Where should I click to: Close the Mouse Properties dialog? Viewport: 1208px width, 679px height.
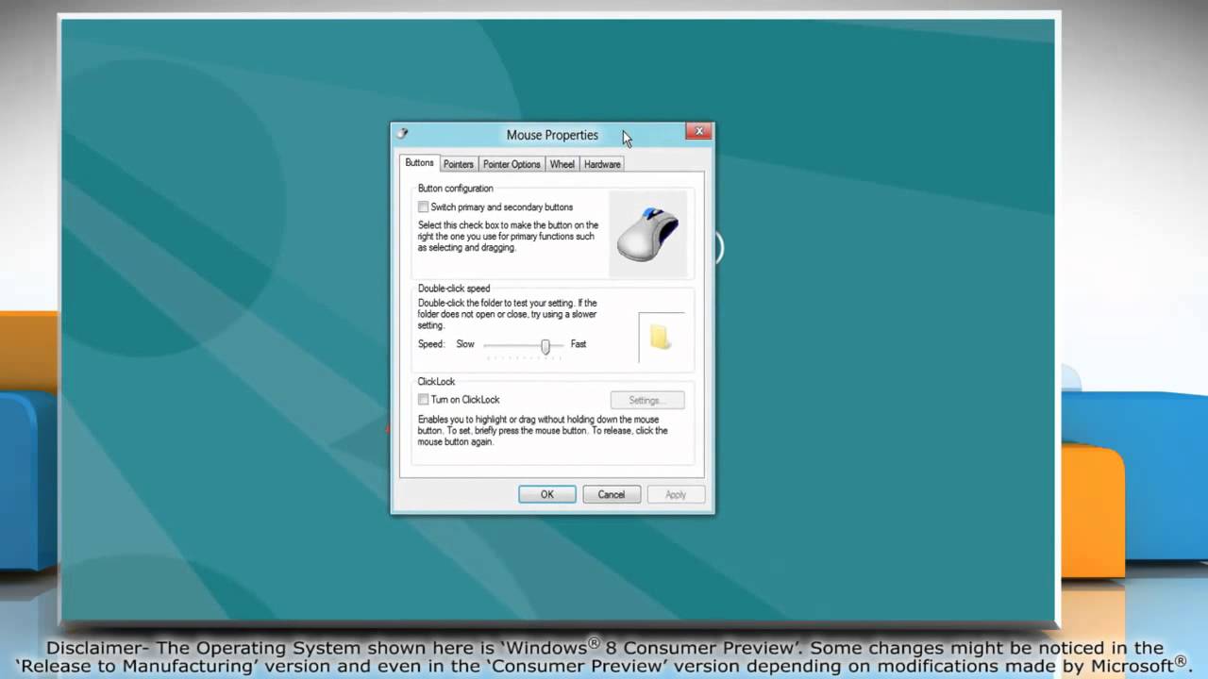tap(698, 132)
